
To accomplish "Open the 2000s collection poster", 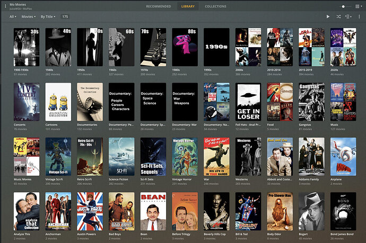I will pyautogui.click(x=248, y=47).
